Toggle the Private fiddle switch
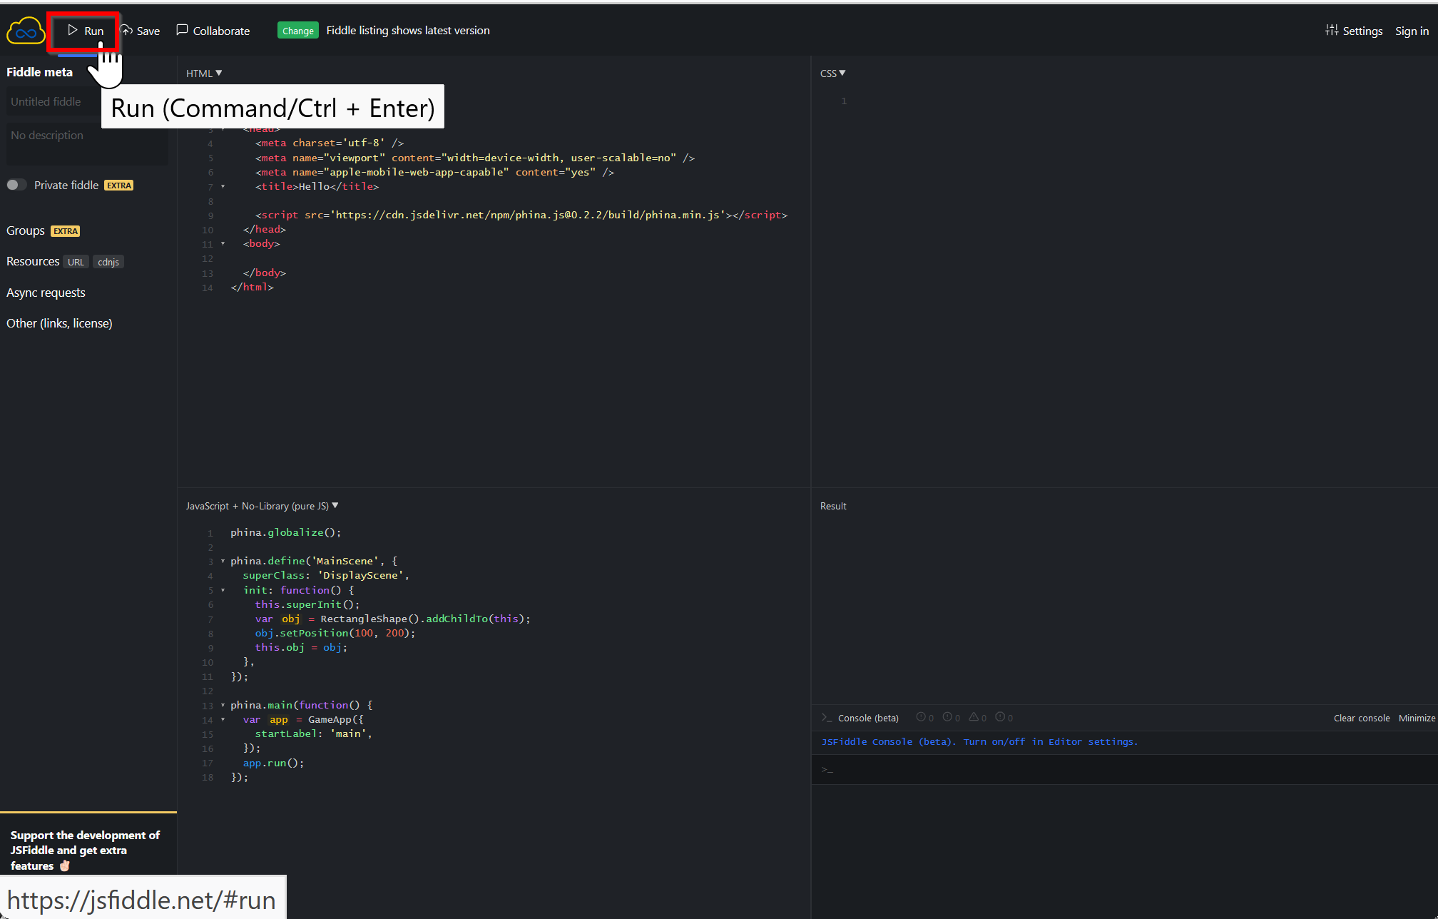The width and height of the screenshot is (1438, 919). tap(16, 185)
